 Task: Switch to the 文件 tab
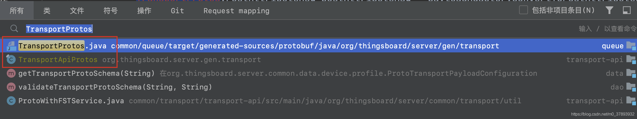(x=77, y=11)
